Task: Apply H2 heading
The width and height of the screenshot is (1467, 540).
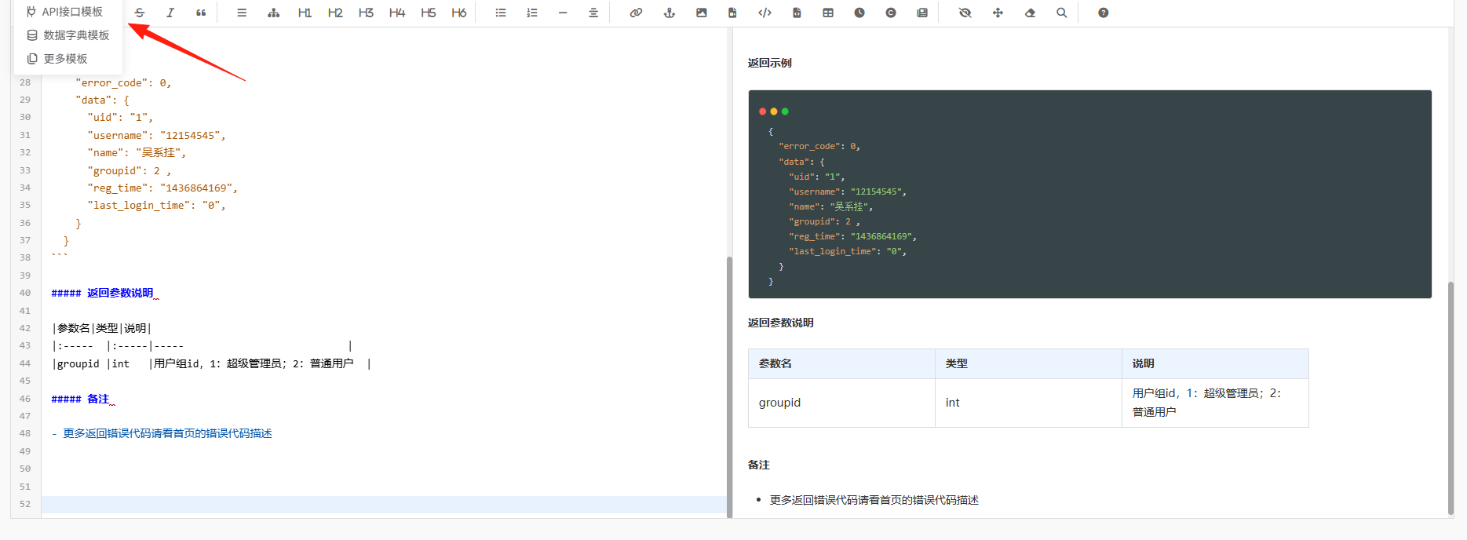Action: click(x=335, y=13)
